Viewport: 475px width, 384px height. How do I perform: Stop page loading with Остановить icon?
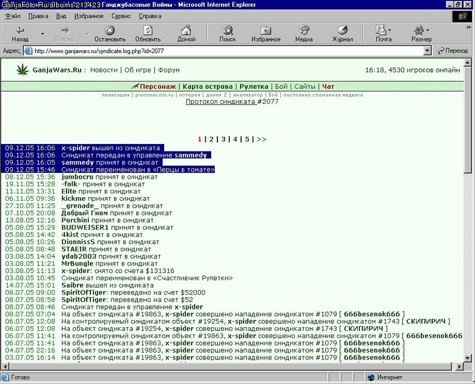(110, 31)
